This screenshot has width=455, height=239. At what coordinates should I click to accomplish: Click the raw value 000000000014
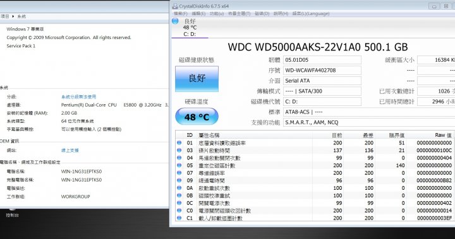[x=434, y=211]
